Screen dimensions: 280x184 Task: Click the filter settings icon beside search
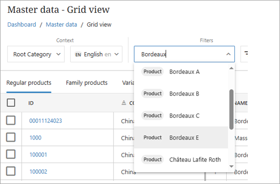[x=246, y=53]
